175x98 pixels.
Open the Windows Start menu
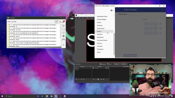(x=2, y=96)
